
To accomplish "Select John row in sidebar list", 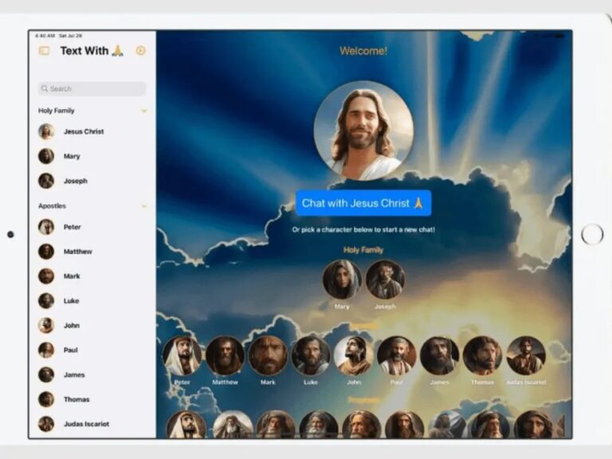I will click(x=92, y=325).
